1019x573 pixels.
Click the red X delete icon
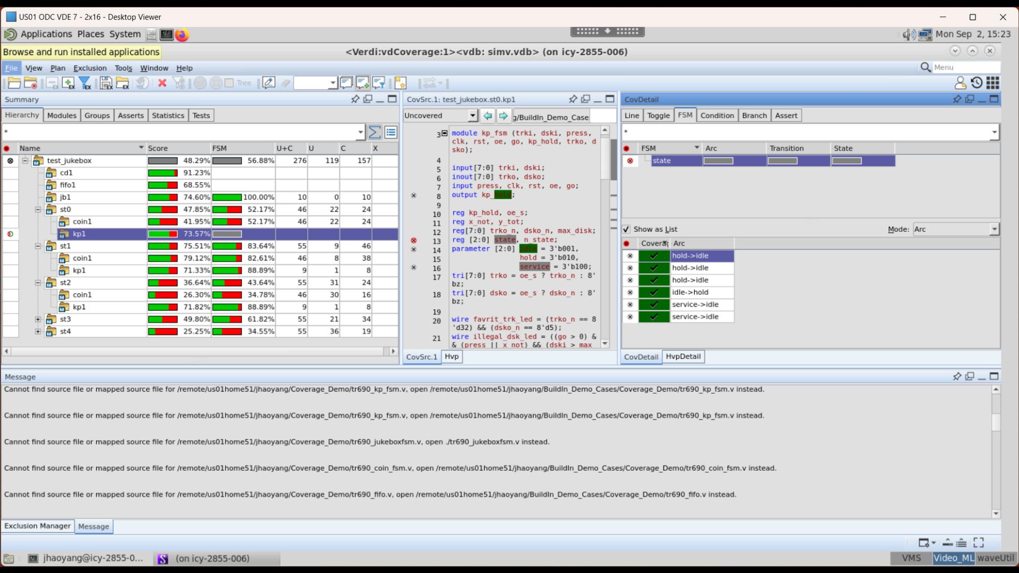point(162,83)
